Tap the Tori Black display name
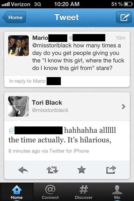 [47, 102]
